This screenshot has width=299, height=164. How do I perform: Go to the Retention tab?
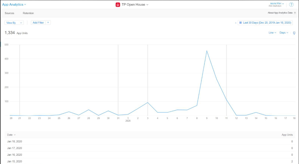28,13
